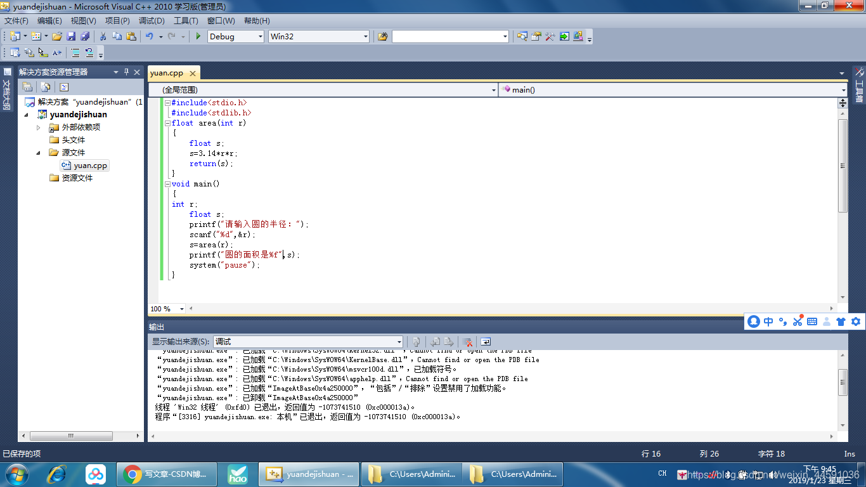This screenshot has height=487, width=866.
Task: Open Chrome 写文章-CSDN taskbar button
Action: (167, 474)
